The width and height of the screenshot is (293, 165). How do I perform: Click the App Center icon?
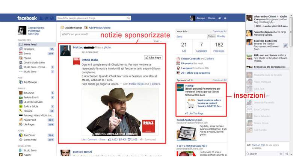click(x=21, y=135)
